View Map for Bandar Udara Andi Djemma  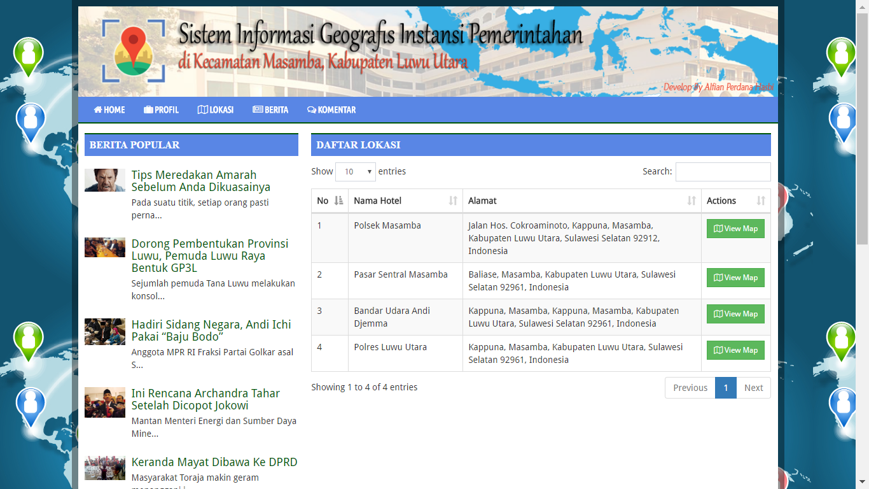[735, 314]
